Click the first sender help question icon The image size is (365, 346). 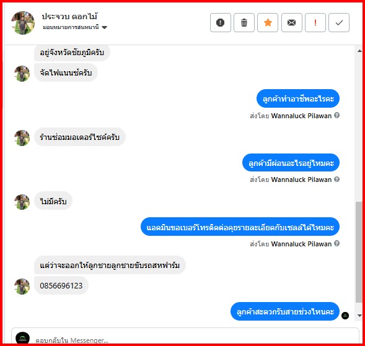coord(336,115)
